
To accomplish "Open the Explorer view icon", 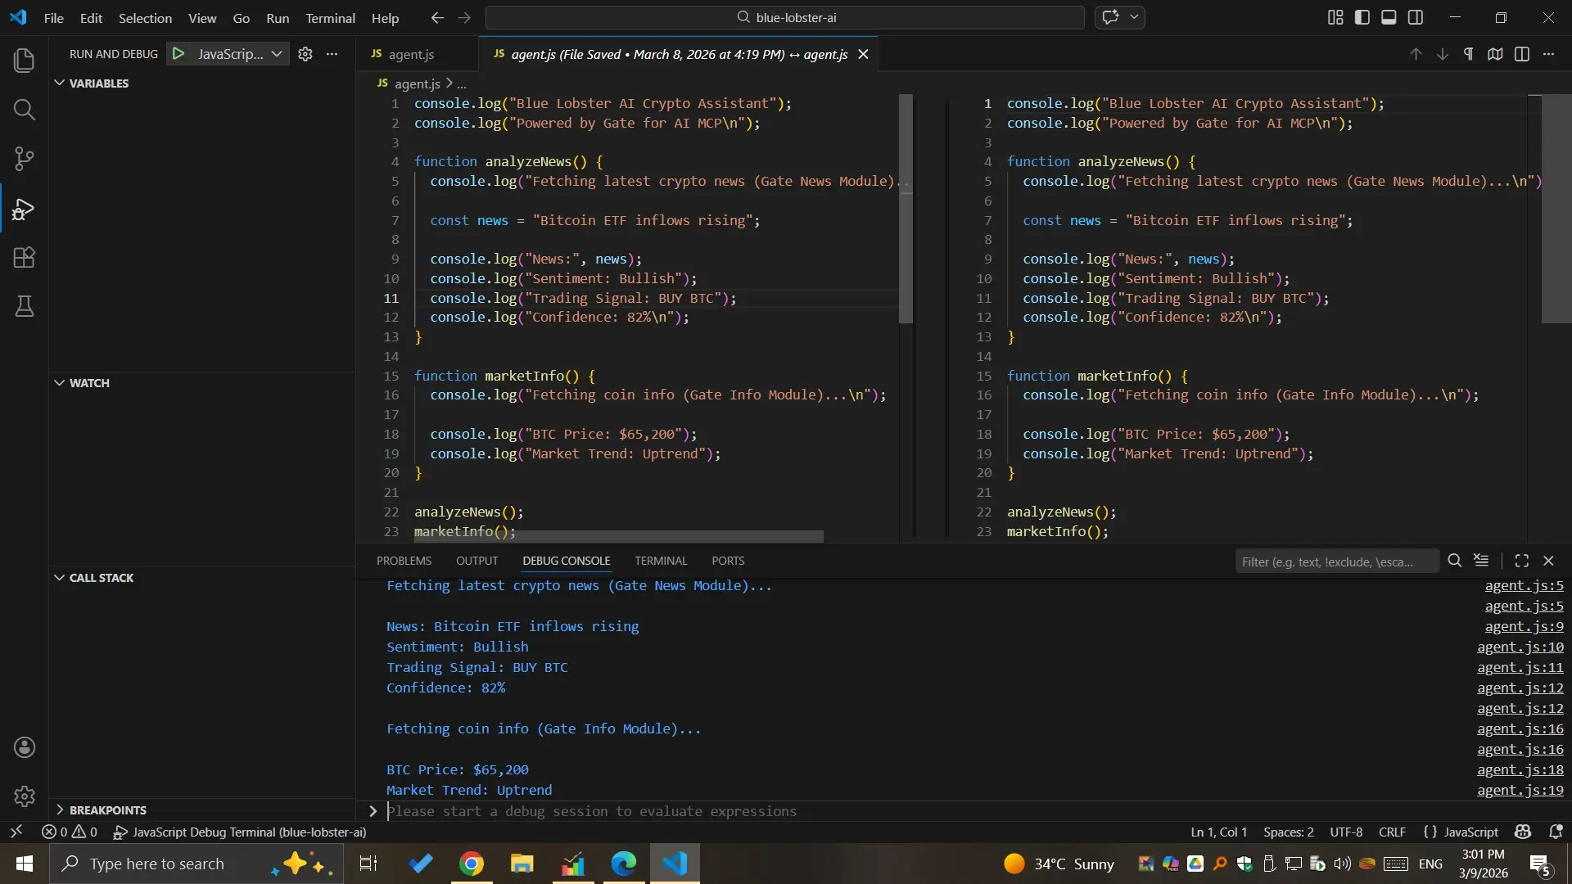I will [x=25, y=61].
